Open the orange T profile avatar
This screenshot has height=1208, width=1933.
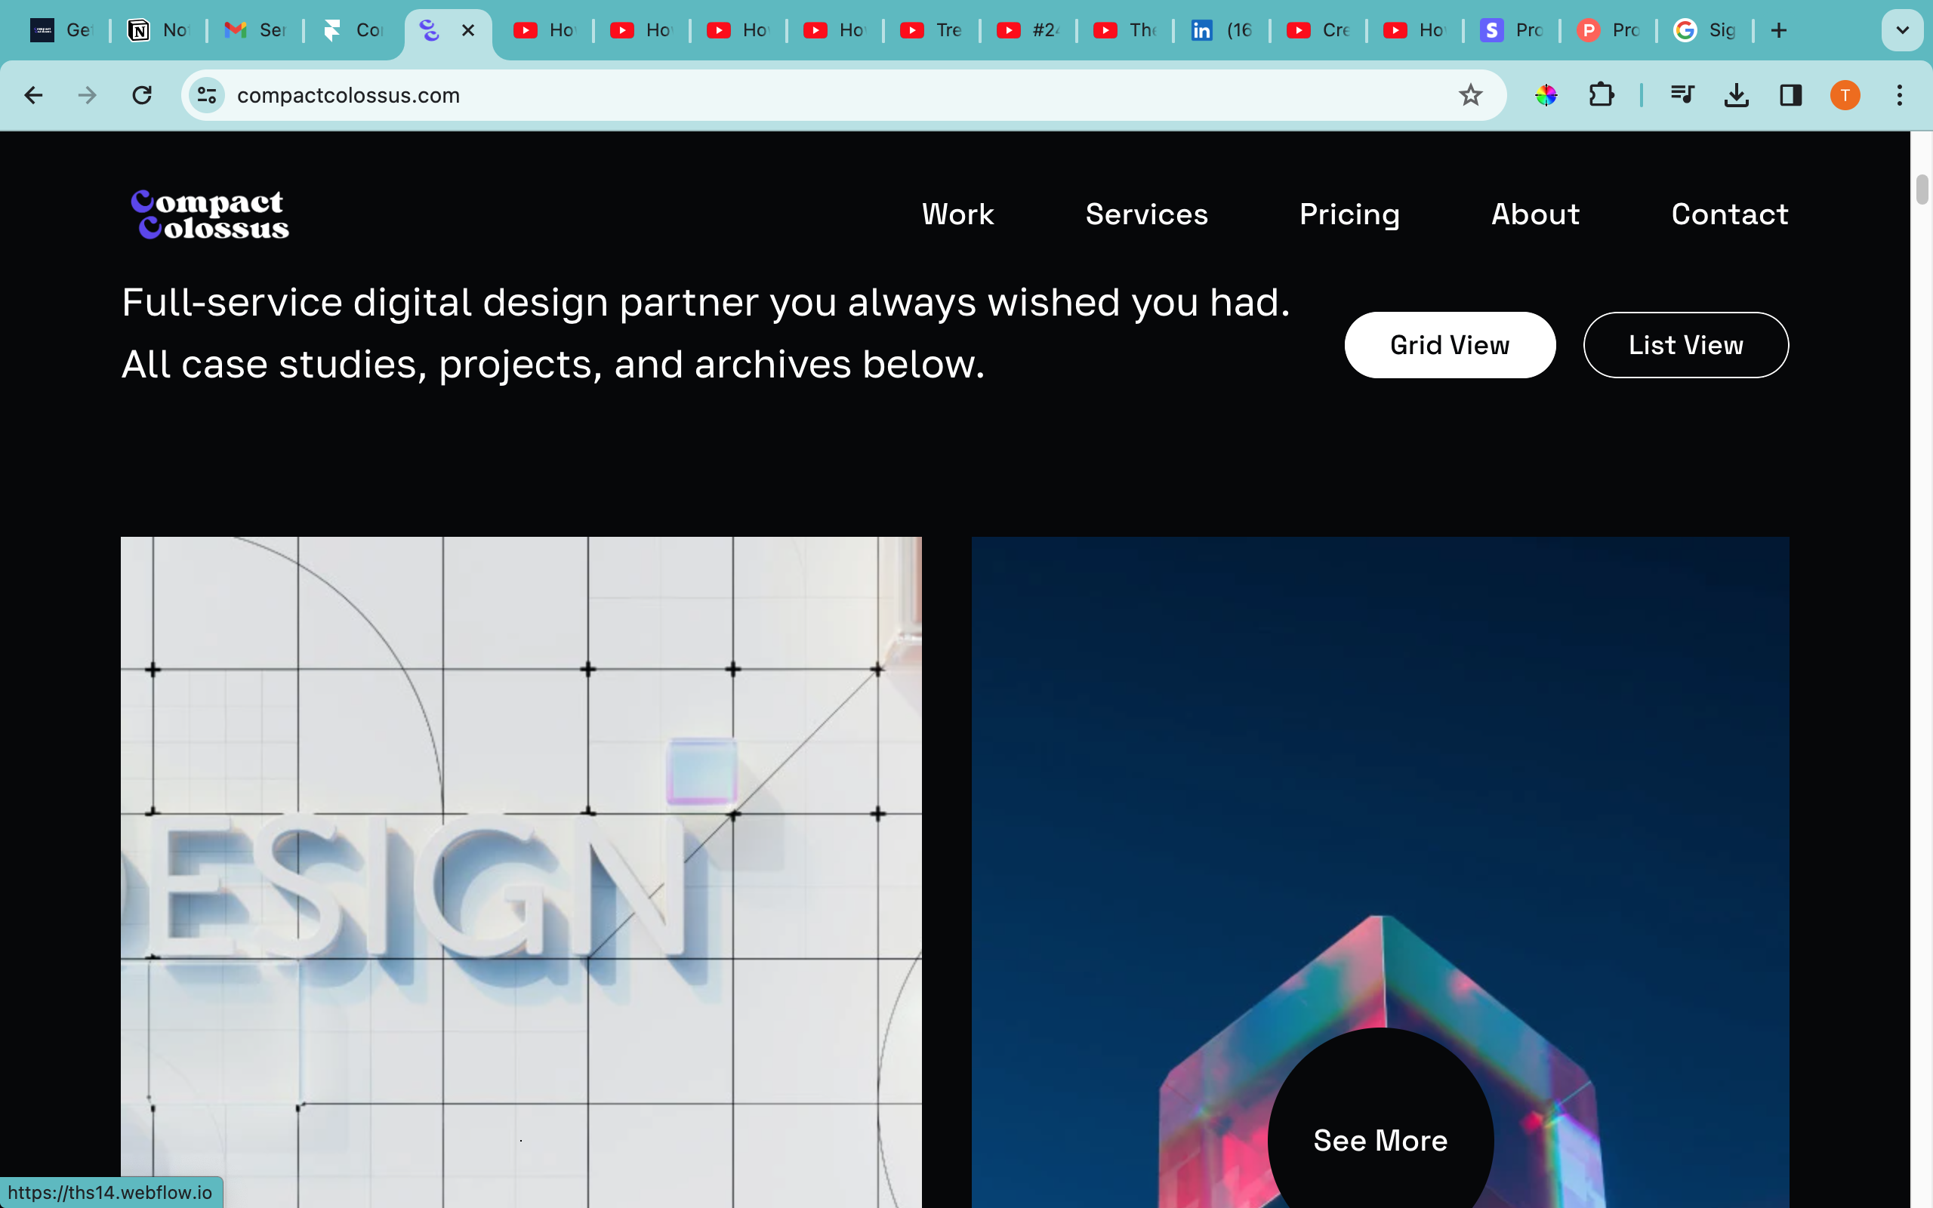tap(1845, 96)
